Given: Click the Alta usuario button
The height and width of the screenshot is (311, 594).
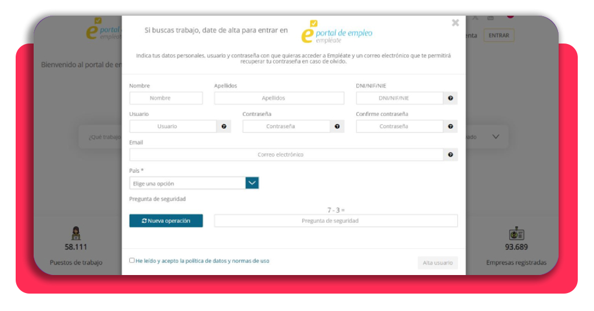Looking at the screenshot, I should (x=437, y=262).
